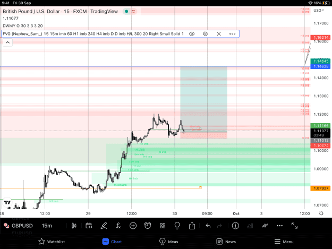The width and height of the screenshot is (332, 249).
Task: Open the candlestick chart type selector
Action: [74, 226]
